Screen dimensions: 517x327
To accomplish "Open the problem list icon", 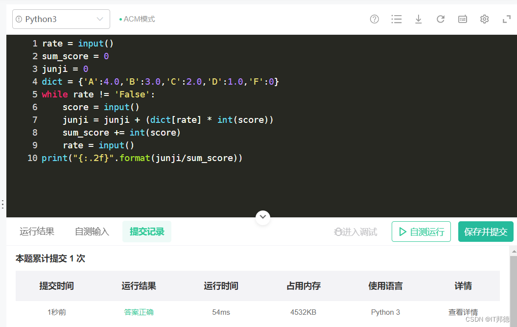I will (397, 19).
